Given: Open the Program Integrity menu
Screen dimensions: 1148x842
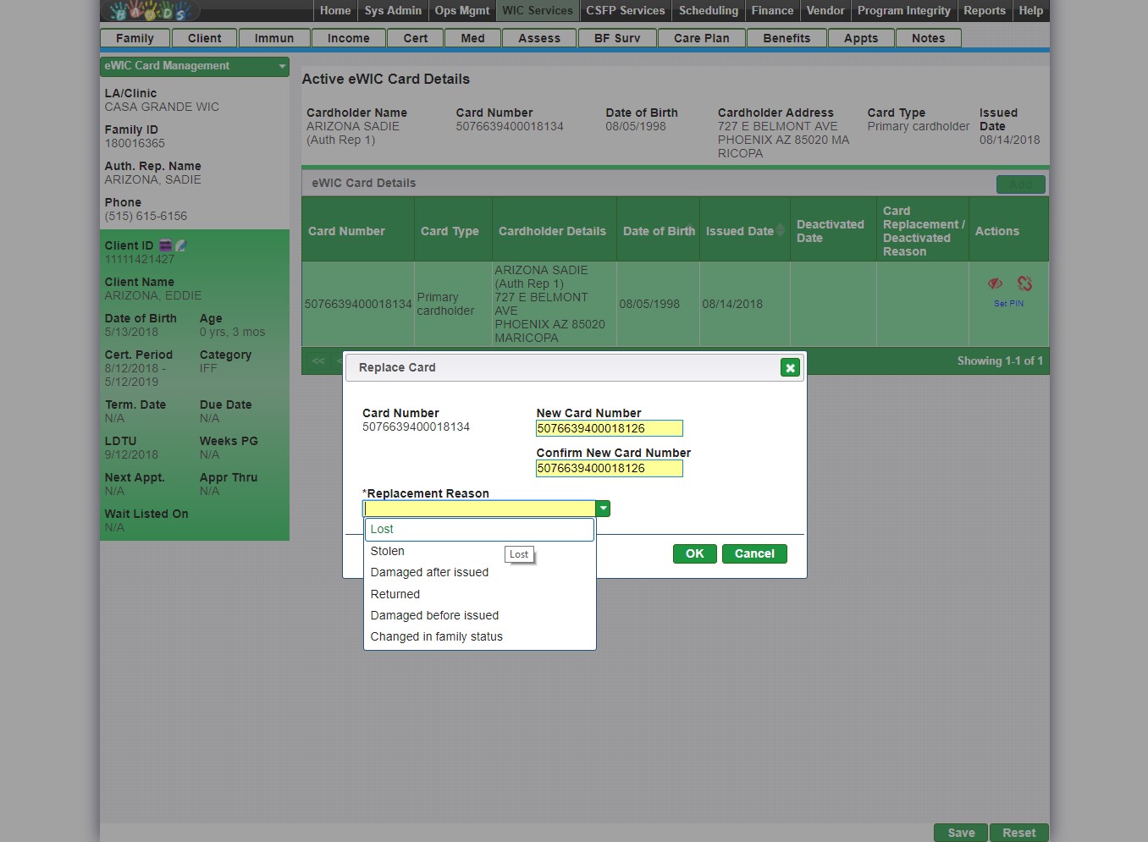Looking at the screenshot, I should tap(903, 11).
